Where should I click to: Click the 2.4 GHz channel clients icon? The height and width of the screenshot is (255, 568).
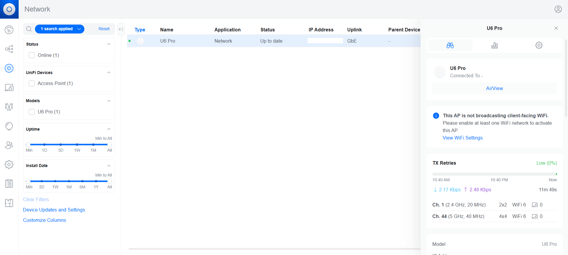535,205
